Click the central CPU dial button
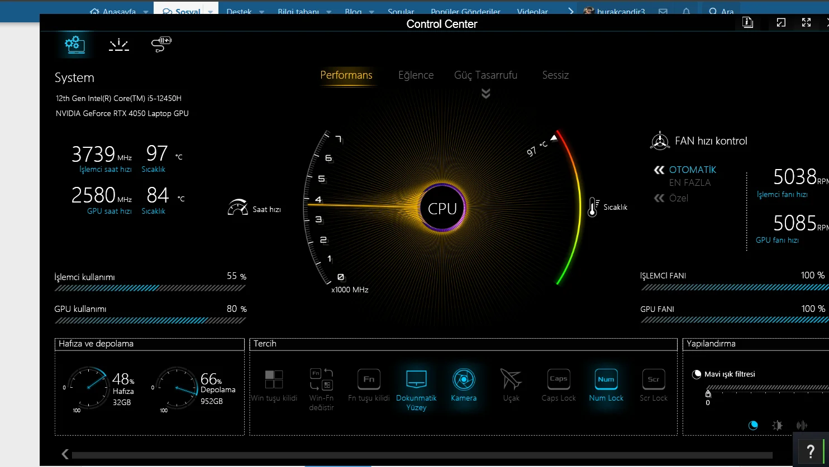This screenshot has height=467, width=829. (x=442, y=208)
